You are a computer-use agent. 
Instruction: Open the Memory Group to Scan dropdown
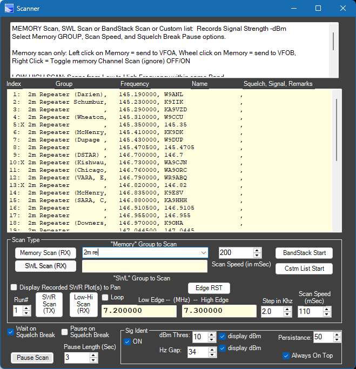click(x=203, y=252)
